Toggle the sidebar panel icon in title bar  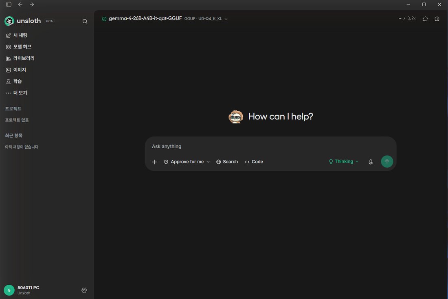9,4
